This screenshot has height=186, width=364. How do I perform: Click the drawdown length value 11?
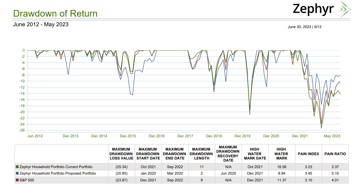point(201,167)
